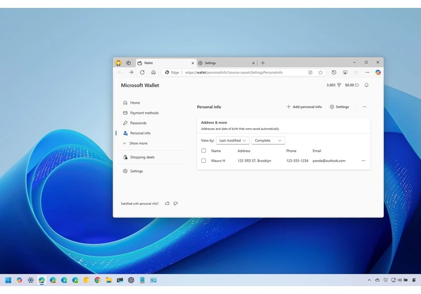Expand Show more in the sidebar
Viewport: 421px width, 294px height.
pos(135,143)
